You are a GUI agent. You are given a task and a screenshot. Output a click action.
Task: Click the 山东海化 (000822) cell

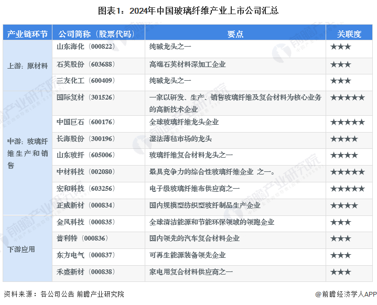tap(99, 49)
